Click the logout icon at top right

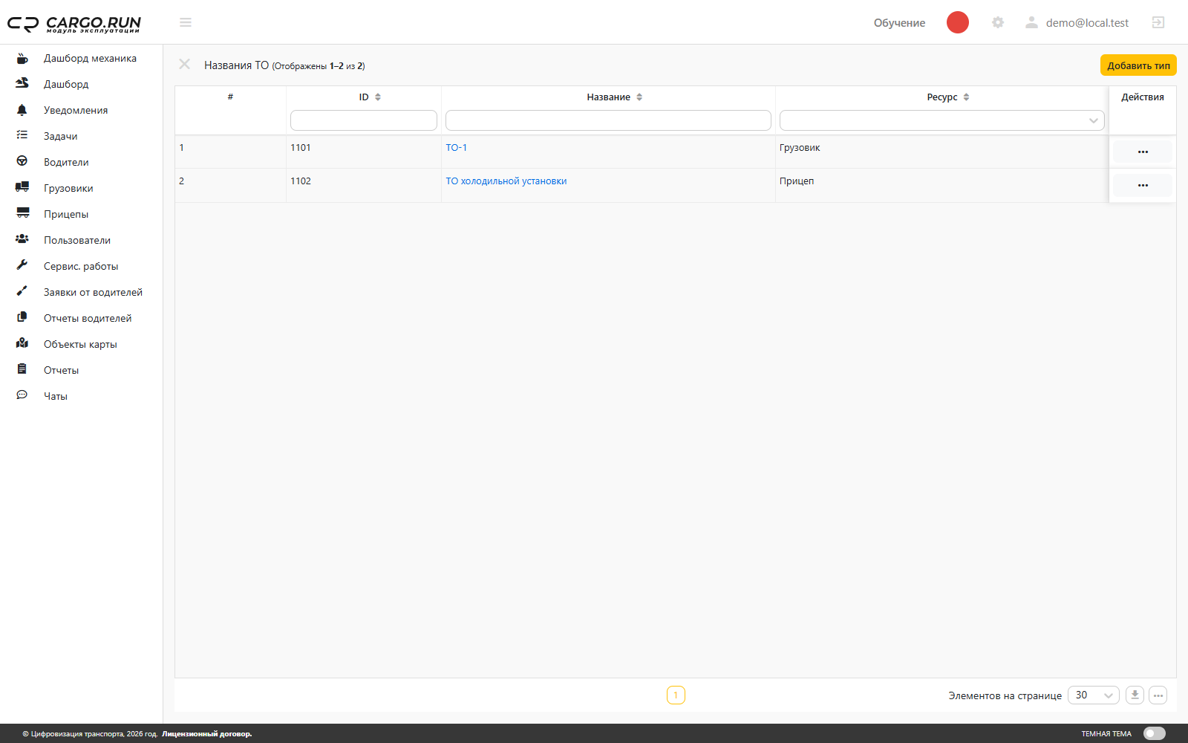click(x=1158, y=22)
